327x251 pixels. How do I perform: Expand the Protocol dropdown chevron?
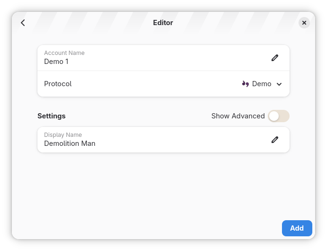pos(279,84)
